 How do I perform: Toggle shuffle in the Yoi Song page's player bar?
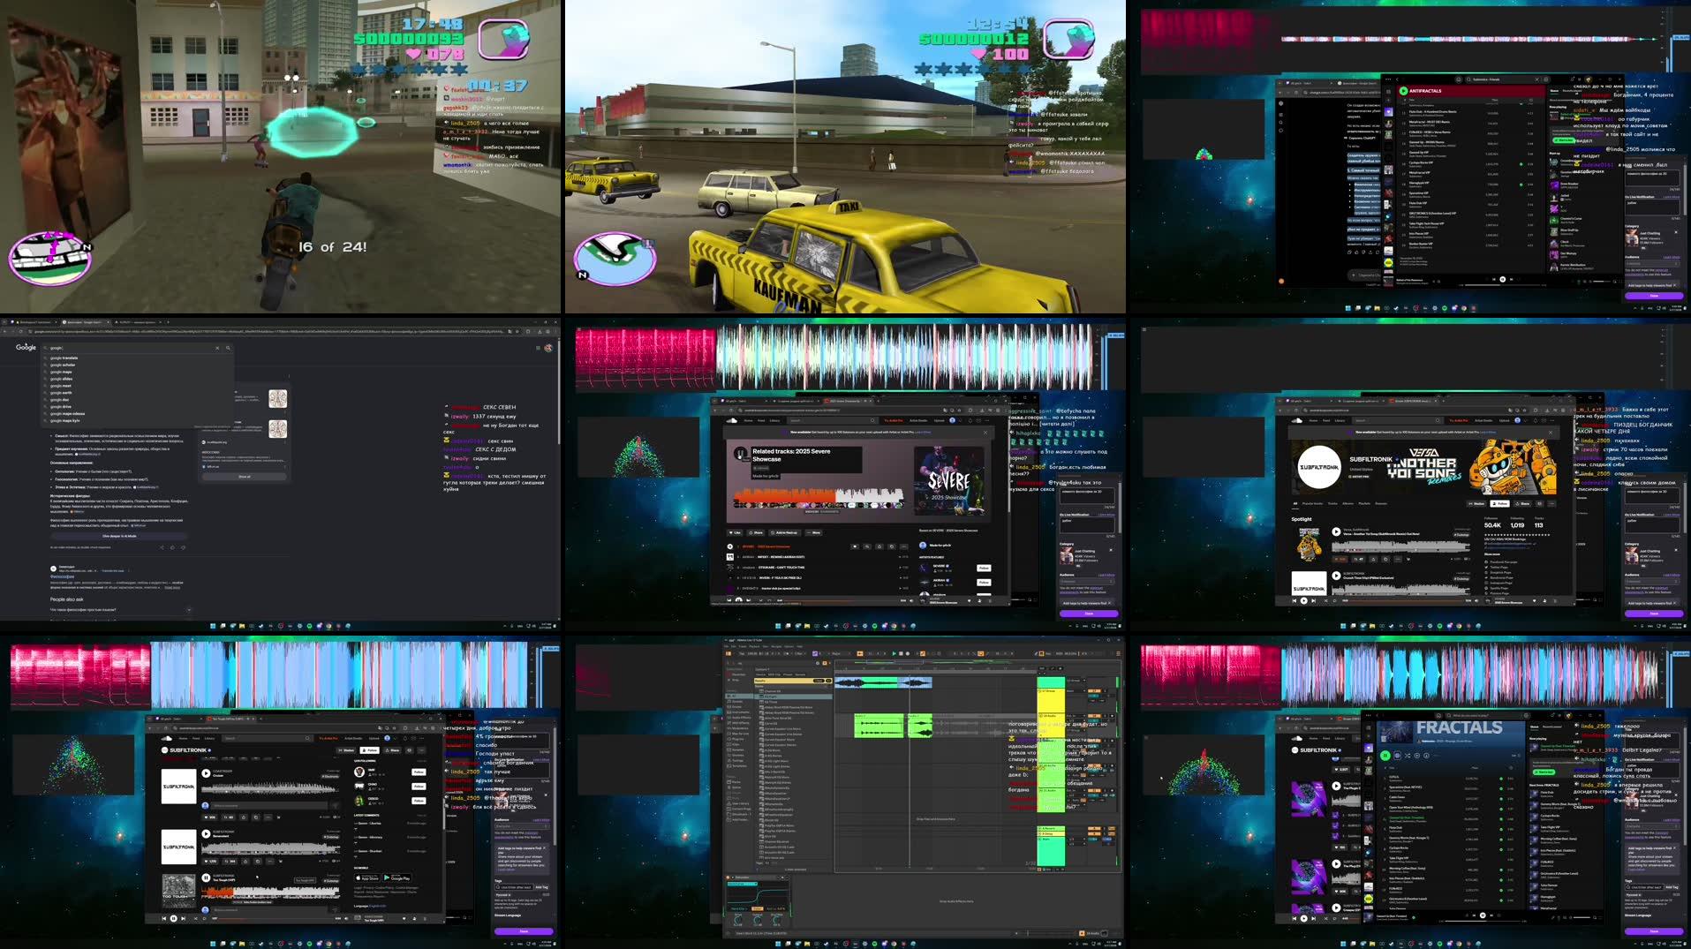pyautogui.click(x=1325, y=600)
